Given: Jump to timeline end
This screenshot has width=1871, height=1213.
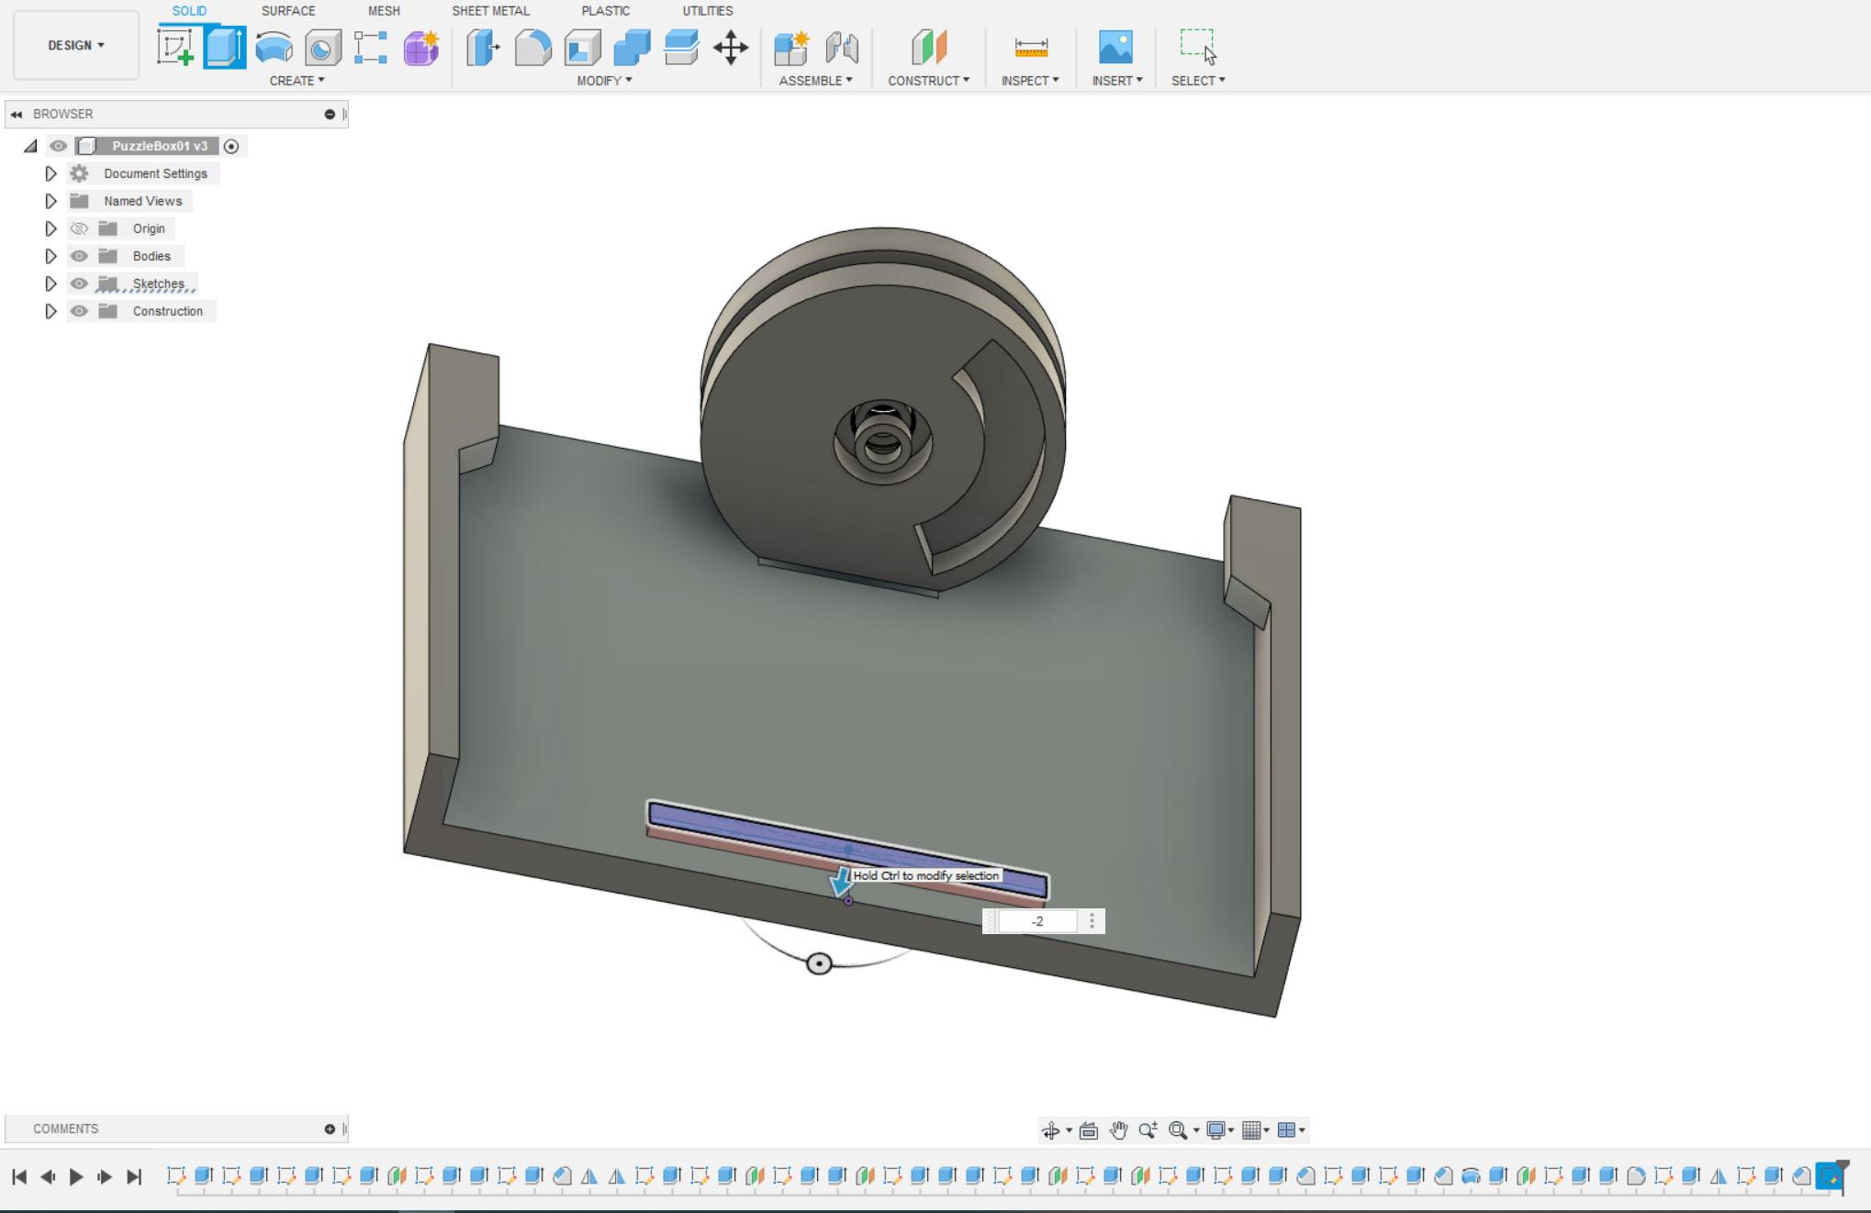Looking at the screenshot, I should click(x=135, y=1177).
